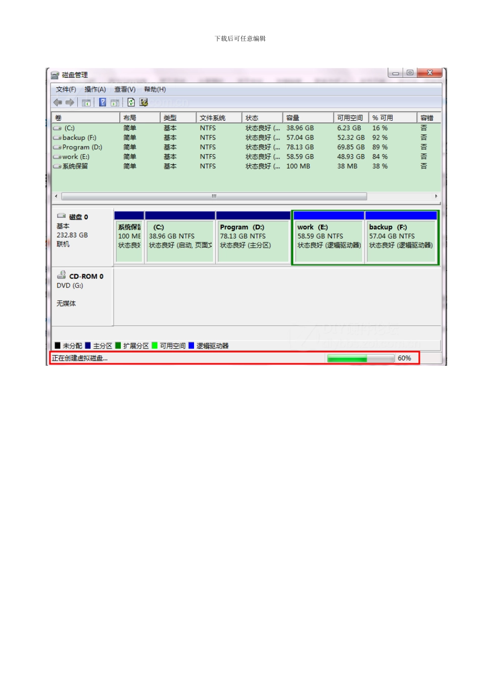Click the scrollbar left arrow
Screen dimensions: 480x679
click(56, 196)
